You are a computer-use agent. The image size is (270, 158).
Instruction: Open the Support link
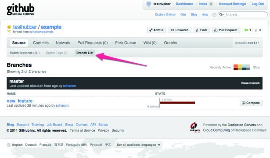pos(22,125)
